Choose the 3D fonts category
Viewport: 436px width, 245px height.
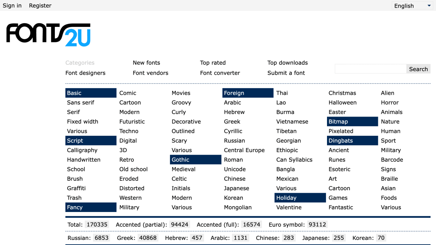click(123, 150)
